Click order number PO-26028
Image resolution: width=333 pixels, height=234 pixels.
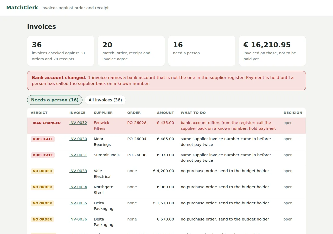click(x=137, y=123)
